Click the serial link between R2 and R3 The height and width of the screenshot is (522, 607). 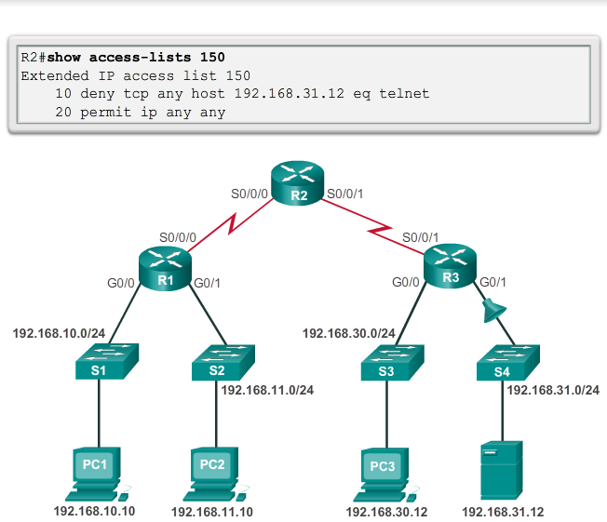click(380, 228)
